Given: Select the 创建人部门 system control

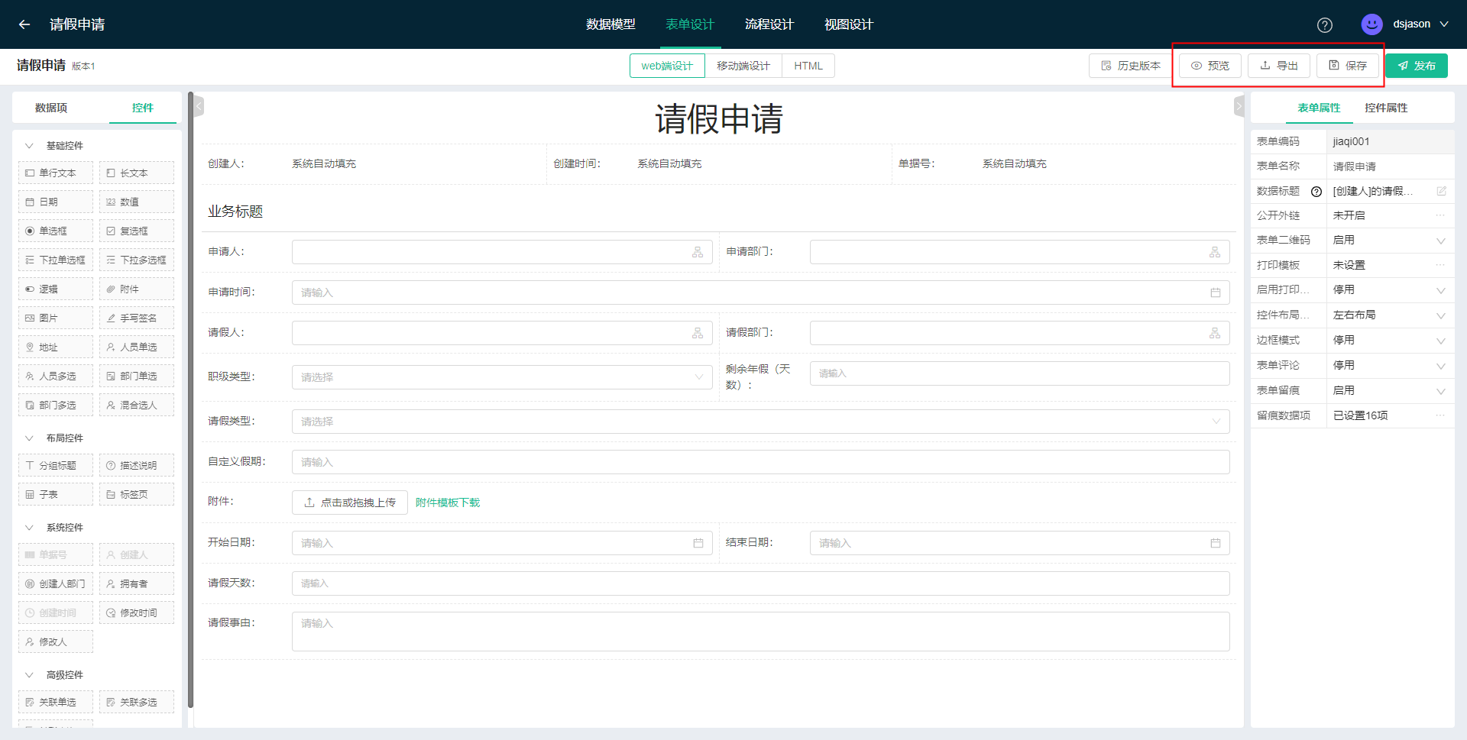Looking at the screenshot, I should tap(56, 583).
